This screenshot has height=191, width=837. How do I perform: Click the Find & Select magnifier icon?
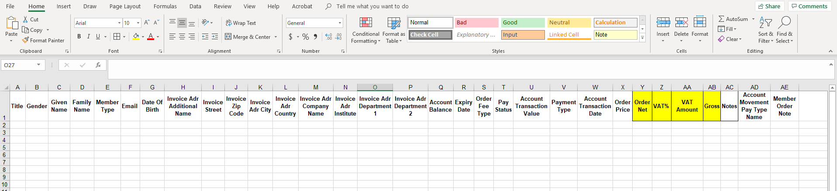[784, 23]
